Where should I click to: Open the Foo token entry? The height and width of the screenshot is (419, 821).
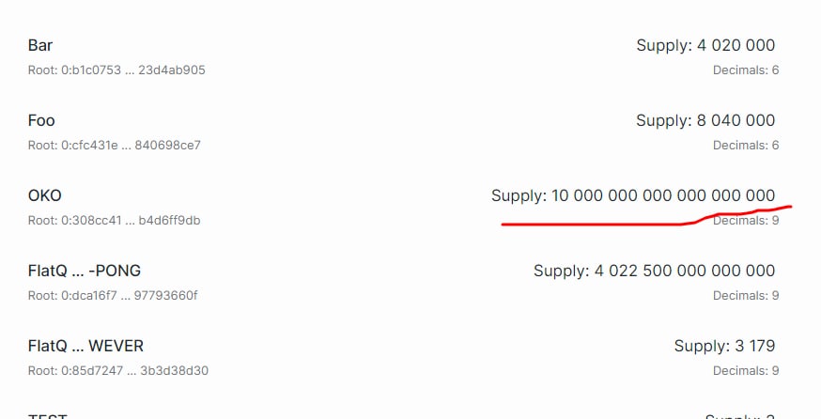tap(42, 120)
